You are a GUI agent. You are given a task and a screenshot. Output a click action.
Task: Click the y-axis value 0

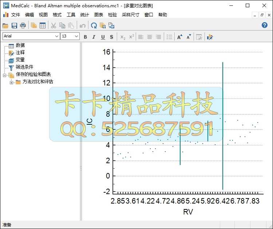click(108, 176)
